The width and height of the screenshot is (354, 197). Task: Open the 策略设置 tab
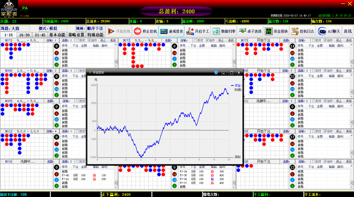76,35
